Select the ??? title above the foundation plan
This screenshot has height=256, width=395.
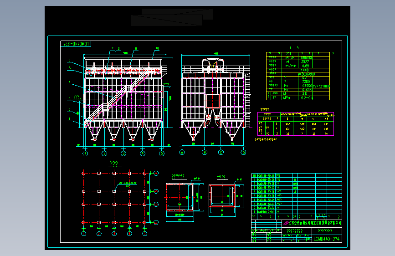pos(114,164)
